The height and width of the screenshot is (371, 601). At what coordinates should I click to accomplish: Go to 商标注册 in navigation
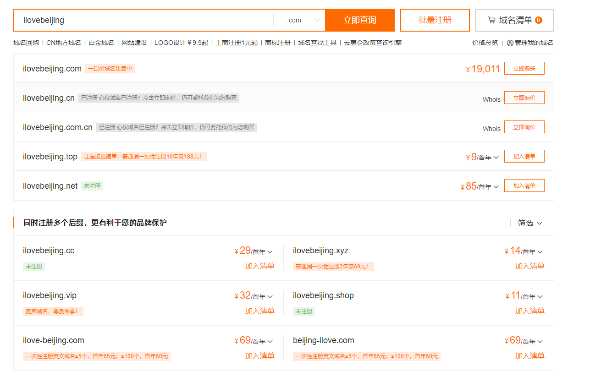(x=278, y=43)
